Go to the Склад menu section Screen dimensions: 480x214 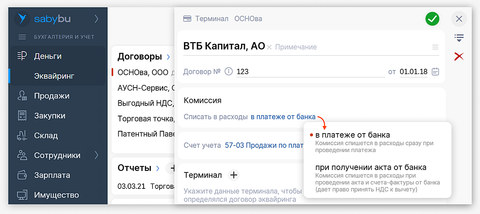point(46,136)
